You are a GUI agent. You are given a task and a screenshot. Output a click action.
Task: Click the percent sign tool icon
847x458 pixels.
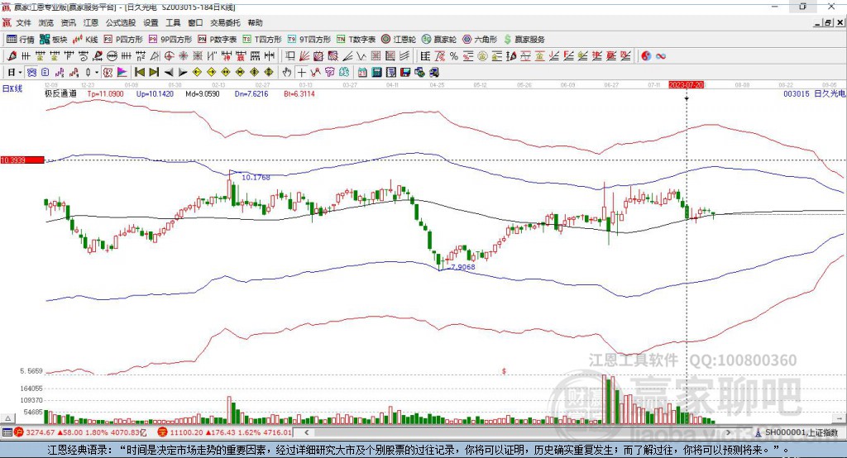[454, 56]
